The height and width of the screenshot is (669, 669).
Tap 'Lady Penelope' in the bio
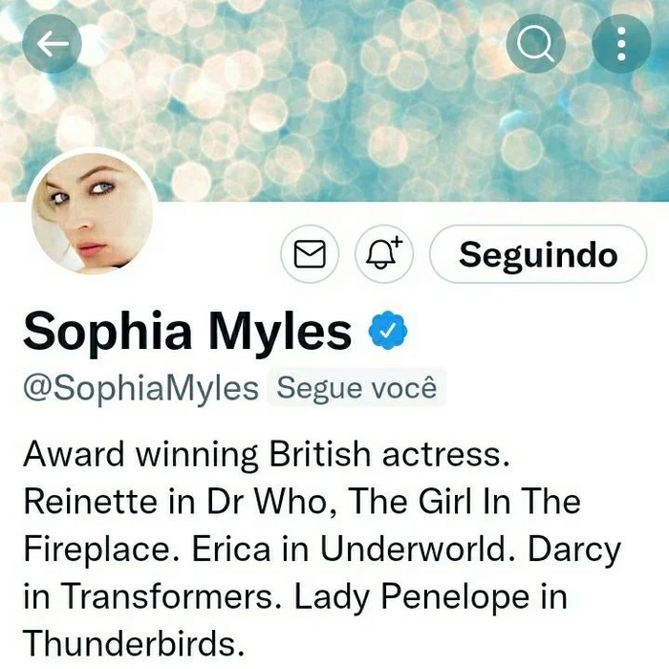[x=412, y=597]
